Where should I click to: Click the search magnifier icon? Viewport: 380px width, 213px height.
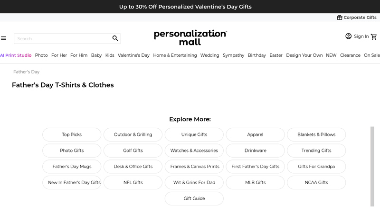point(115,38)
